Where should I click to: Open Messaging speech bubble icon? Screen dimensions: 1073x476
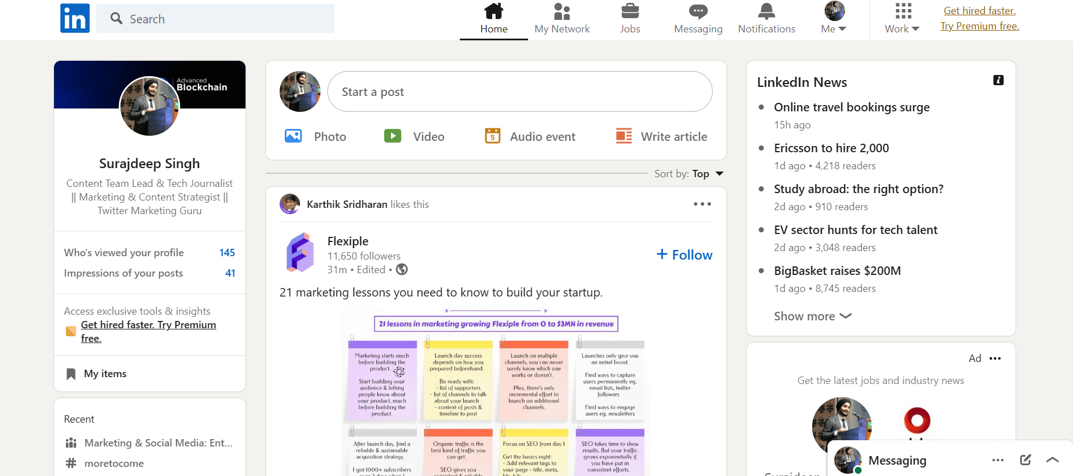pos(698,11)
